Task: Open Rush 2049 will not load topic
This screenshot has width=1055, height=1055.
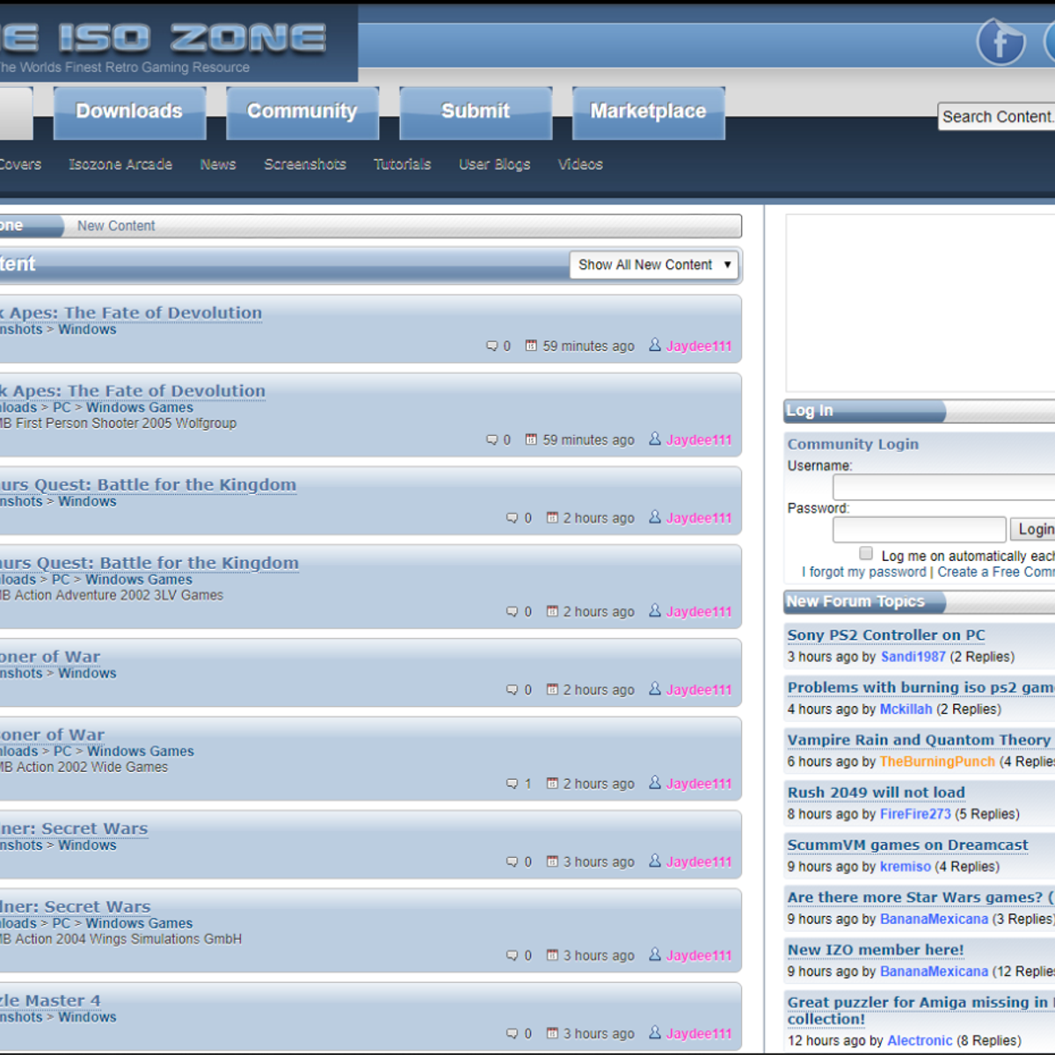Action: pos(876,793)
